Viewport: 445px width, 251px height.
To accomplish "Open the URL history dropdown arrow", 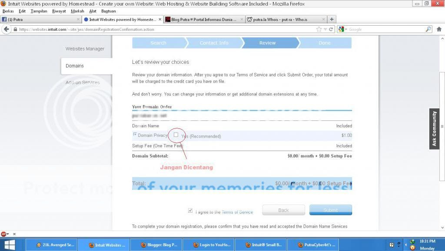I will pos(325,29).
